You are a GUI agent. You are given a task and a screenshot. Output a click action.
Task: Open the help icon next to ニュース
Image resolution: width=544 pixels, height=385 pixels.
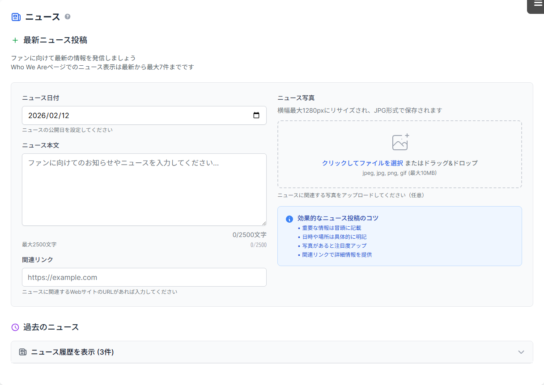(67, 16)
